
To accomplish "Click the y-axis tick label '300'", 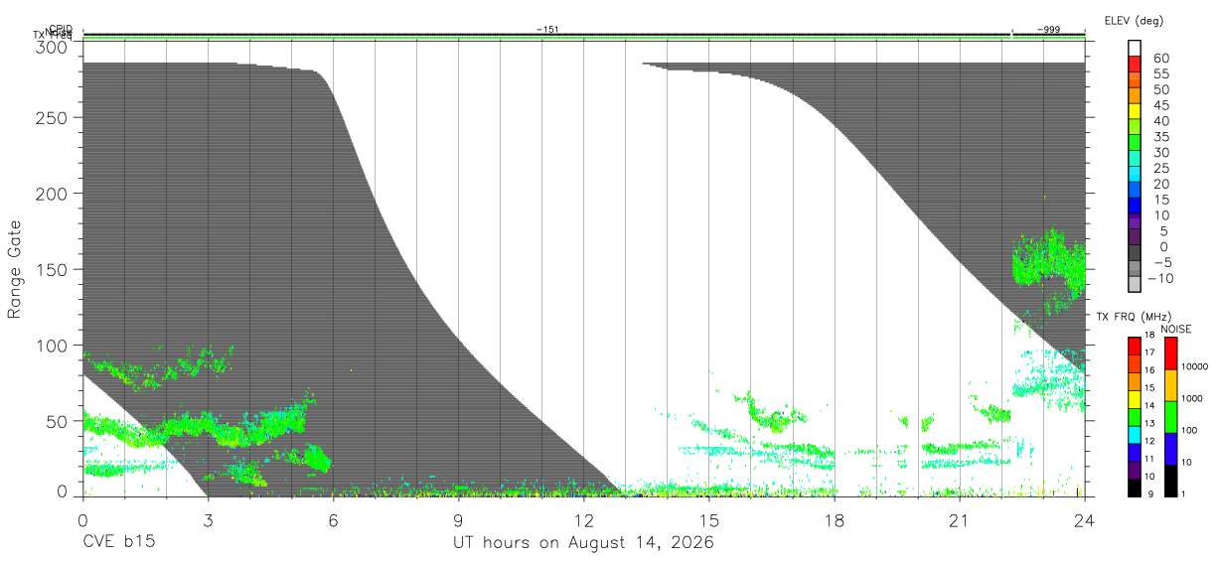I will tap(53, 47).
